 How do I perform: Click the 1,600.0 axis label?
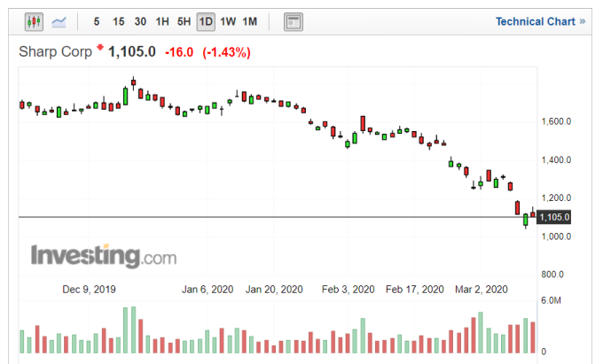556,121
